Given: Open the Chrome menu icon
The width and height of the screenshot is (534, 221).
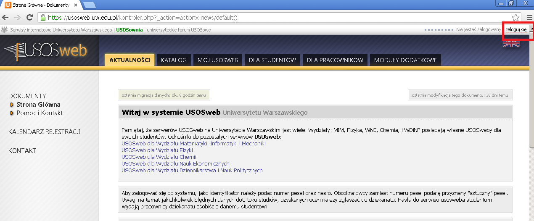Looking at the screenshot, I should coord(529,17).
